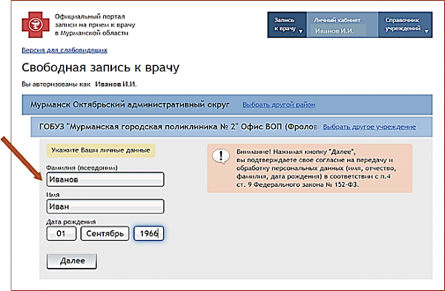Viewport: 445px width, 291px height.
Task: Open the Запись к врачу menu
Action: 287,24
